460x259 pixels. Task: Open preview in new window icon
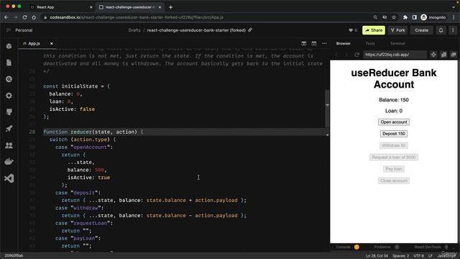click(x=454, y=55)
